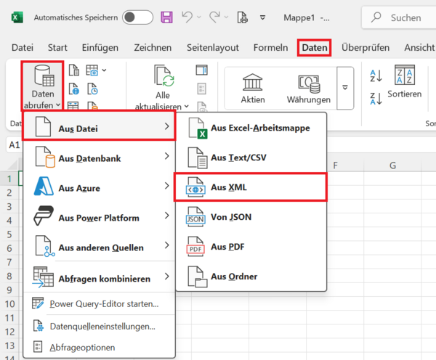The height and width of the screenshot is (360, 436).
Task: Expand the Aus Datenbank submenu
Action: 99,157
